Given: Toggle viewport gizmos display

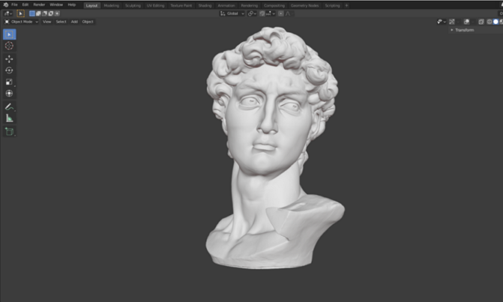Looking at the screenshot, I should pos(452,22).
